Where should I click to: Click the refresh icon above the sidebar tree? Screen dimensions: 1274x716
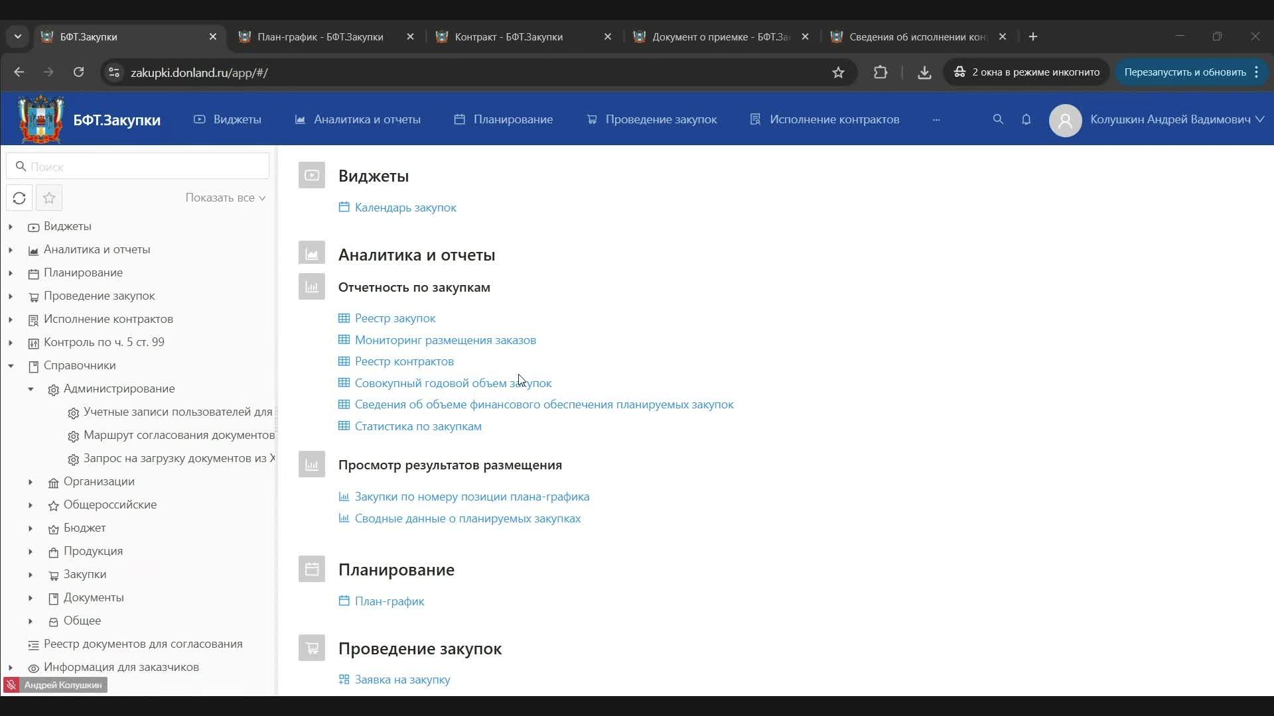(x=19, y=198)
